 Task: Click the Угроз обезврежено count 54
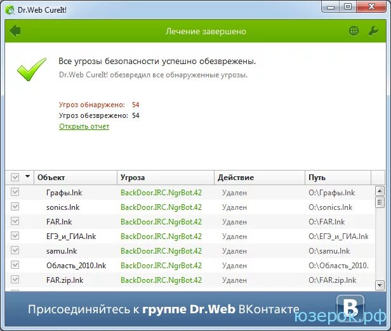[x=136, y=115]
